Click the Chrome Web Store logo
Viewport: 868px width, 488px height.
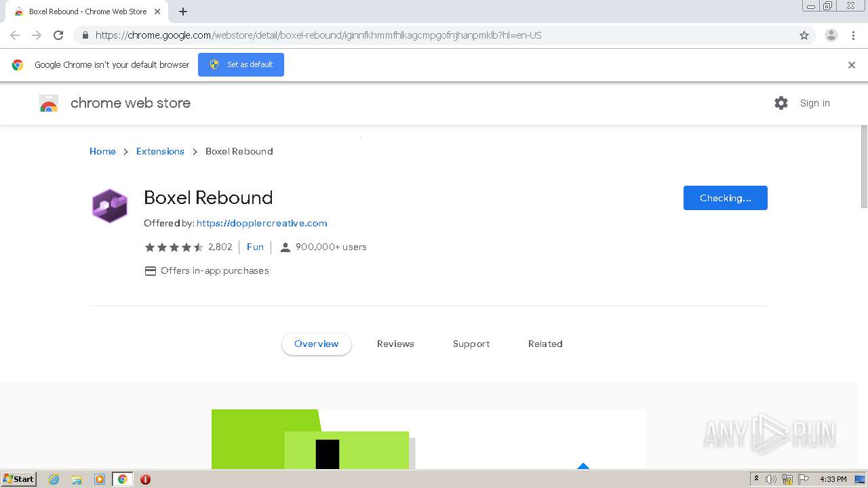point(49,103)
